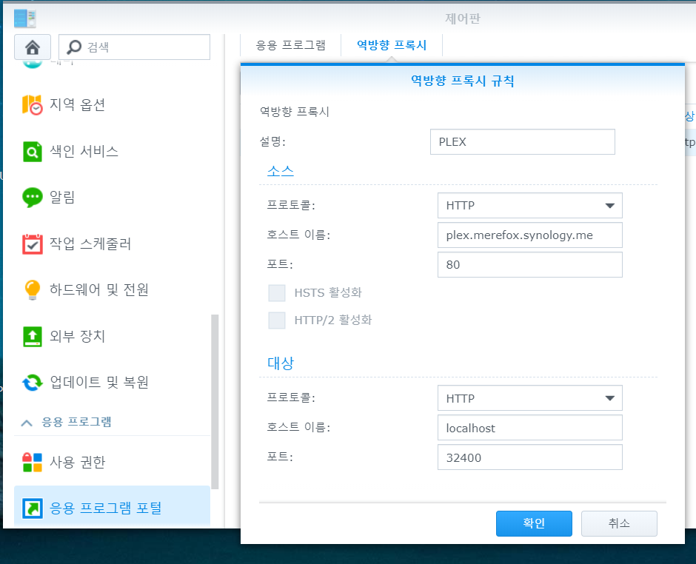Switch to the 역방향 프록시 tab
The width and height of the screenshot is (696, 564).
coord(392,45)
